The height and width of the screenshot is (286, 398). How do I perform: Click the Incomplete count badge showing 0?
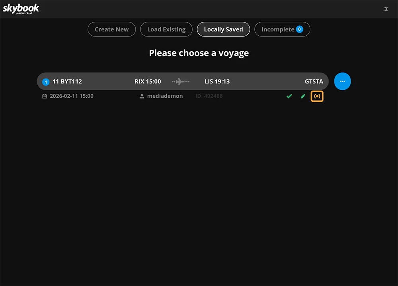[299, 29]
